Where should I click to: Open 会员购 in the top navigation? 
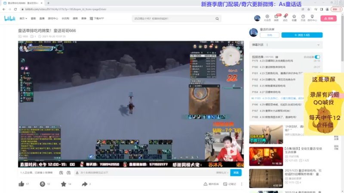point(65,18)
